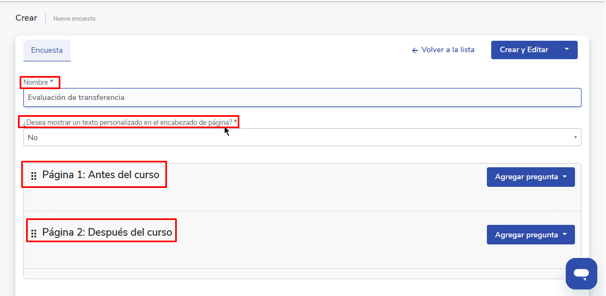Select the Página 2: Después del curso title
606x296 pixels.
(107, 232)
